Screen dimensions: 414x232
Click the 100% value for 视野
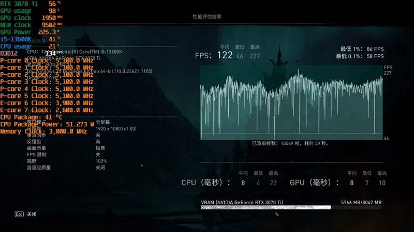click(x=101, y=161)
